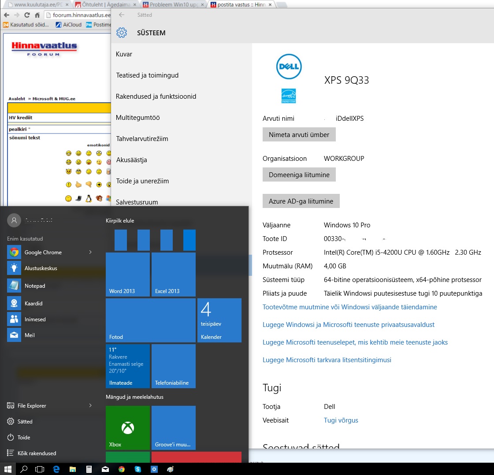This screenshot has width=494, height=475.
Task: Expand File Explorer jump list arrow
Action: pos(90,405)
